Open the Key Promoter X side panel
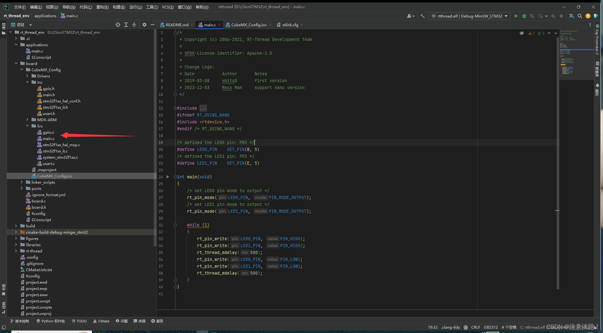603x333 pixels. click(x=597, y=40)
